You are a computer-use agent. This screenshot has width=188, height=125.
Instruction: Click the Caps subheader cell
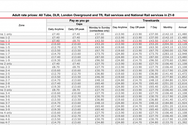pos(79,24)
